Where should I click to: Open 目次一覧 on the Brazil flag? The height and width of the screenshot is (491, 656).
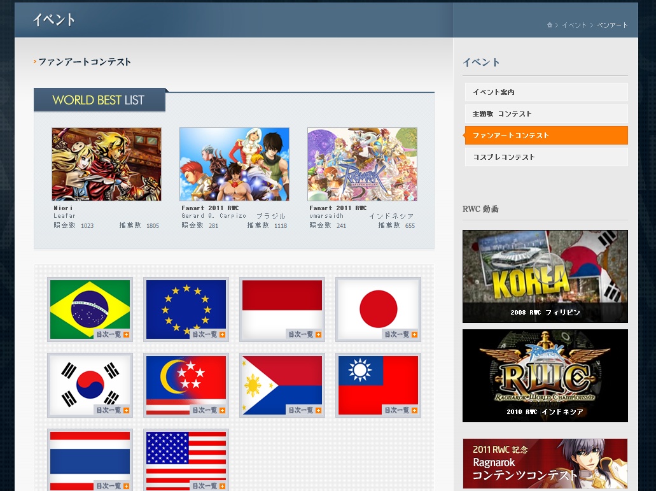click(112, 334)
